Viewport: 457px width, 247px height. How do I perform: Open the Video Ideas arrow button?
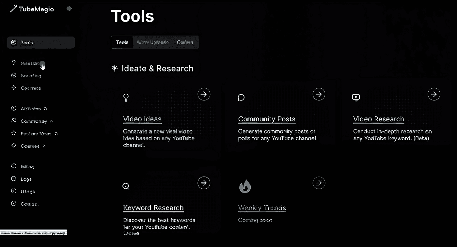pyautogui.click(x=204, y=94)
